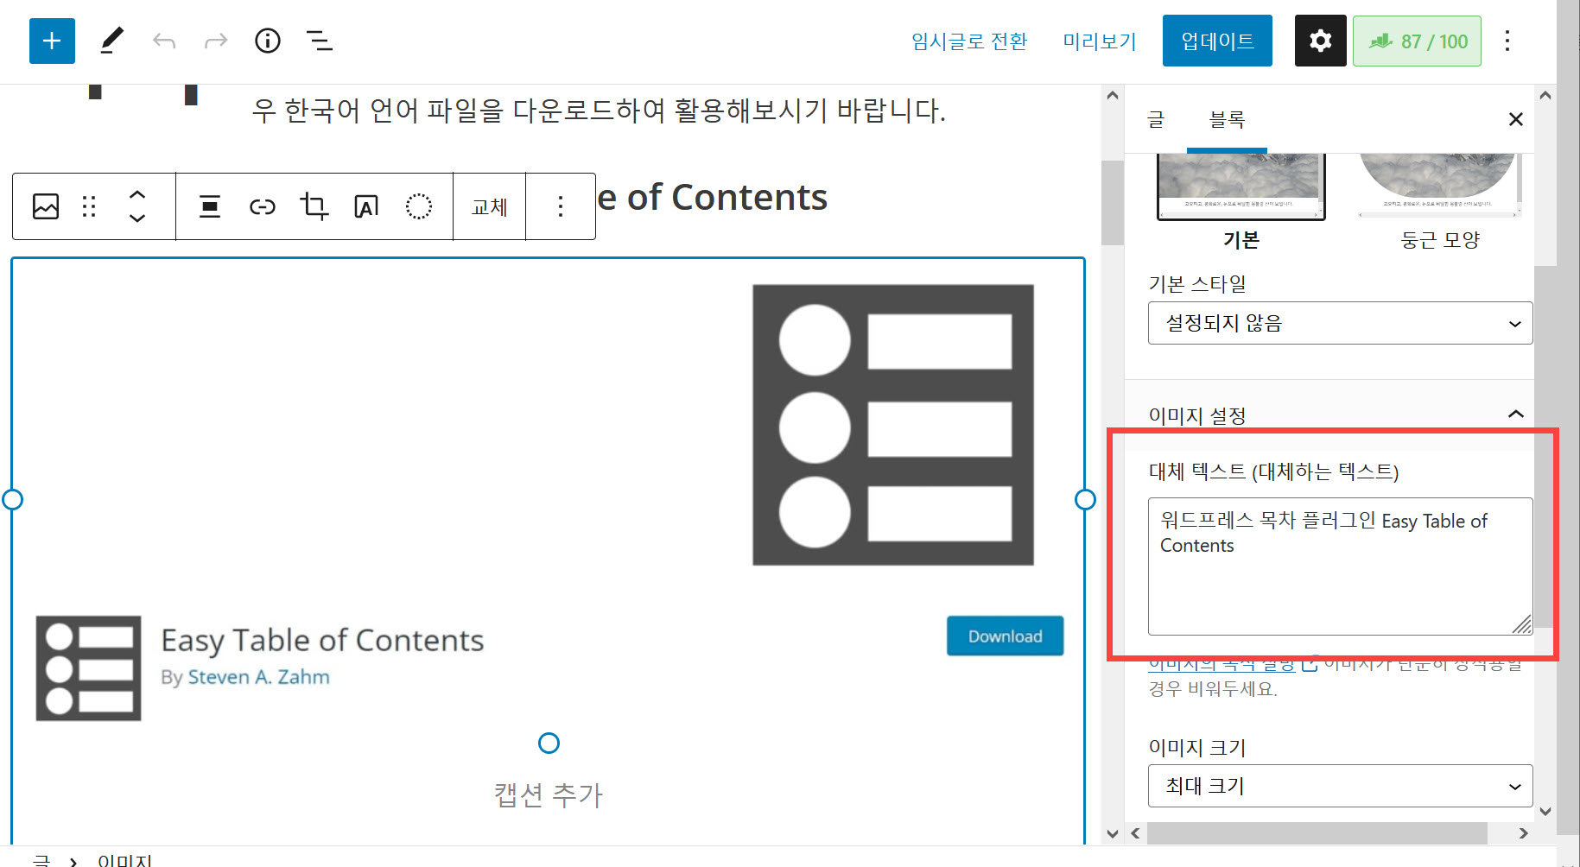Open the block inserter
1580x867 pixels.
click(x=52, y=41)
